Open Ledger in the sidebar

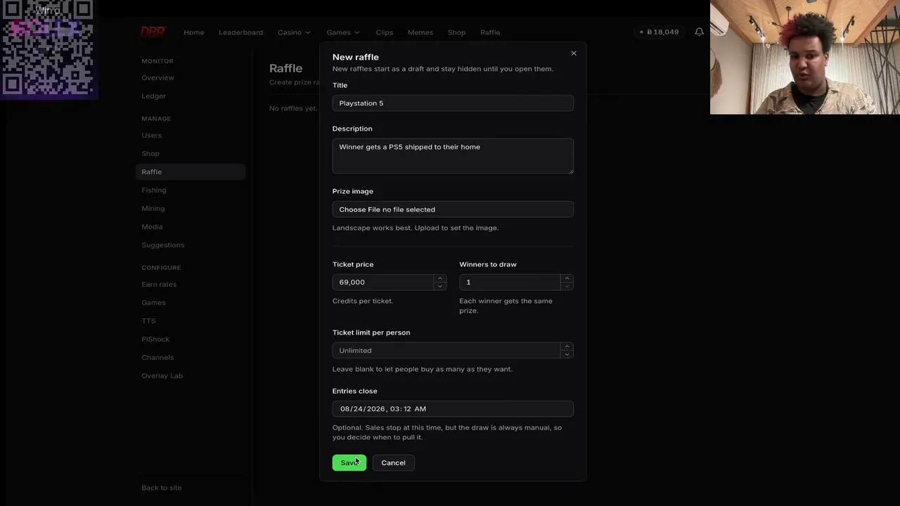(153, 96)
